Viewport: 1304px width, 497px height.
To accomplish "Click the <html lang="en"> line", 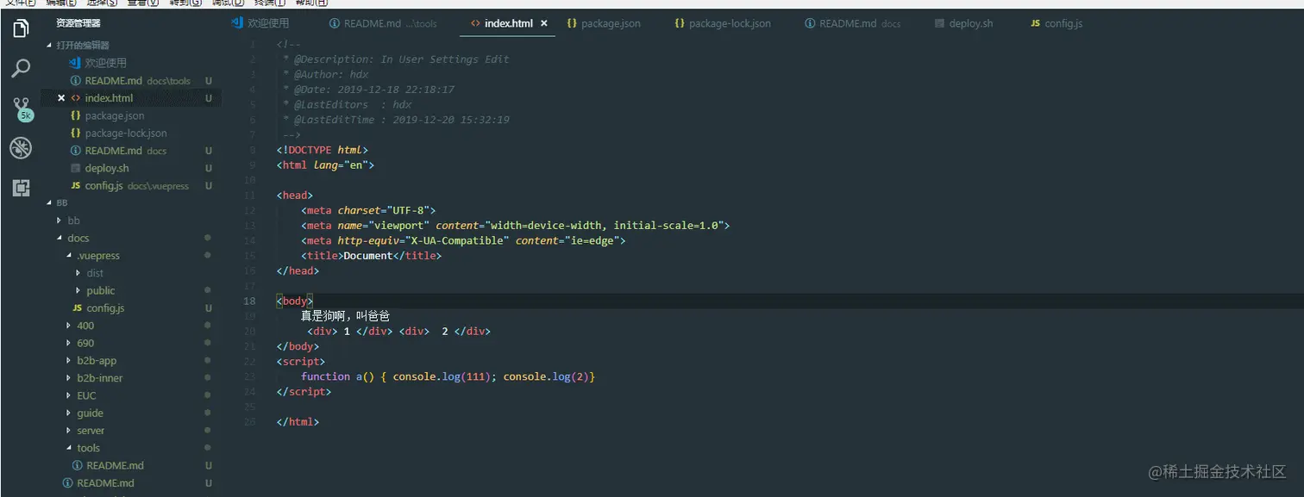I will 325,165.
